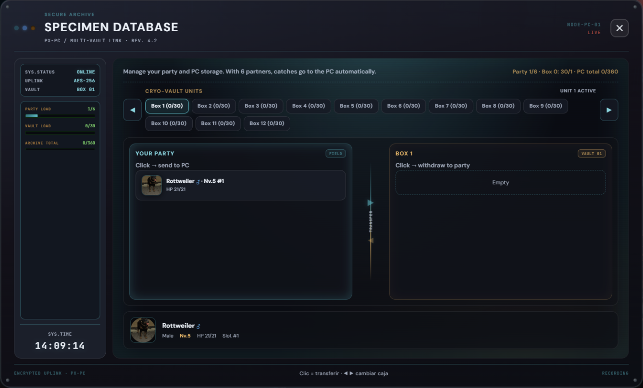Image resolution: width=643 pixels, height=388 pixels.
Task: Switch to Box 12 (0/30)
Action: (267, 123)
